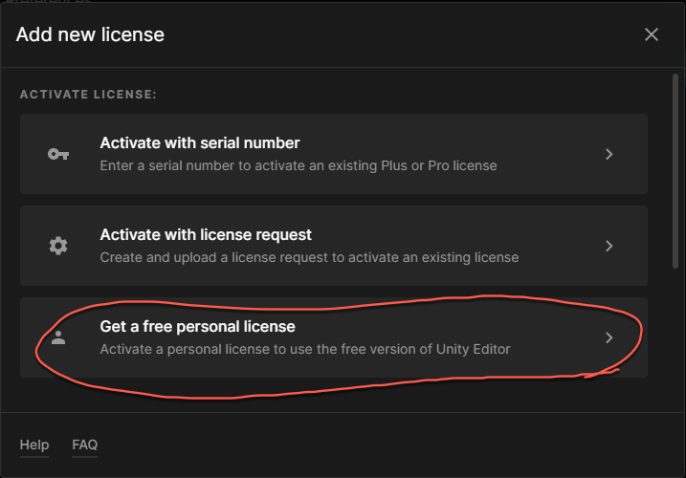Select Get a free personal license

(197, 327)
